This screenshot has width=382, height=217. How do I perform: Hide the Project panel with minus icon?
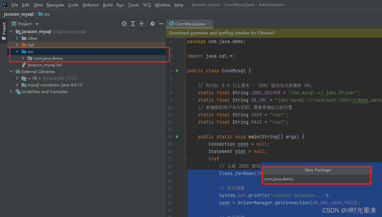(161, 24)
